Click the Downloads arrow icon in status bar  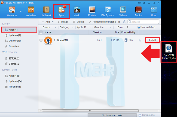click(x=140, y=115)
